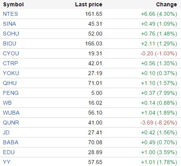This screenshot has height=166, width=181.
Task: Open the NTES stock symbol link
Action: pos(10,14)
